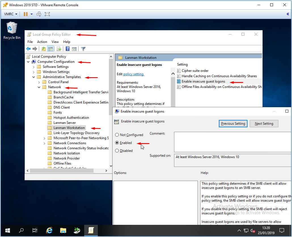The image size is (292, 237).
Task: Launch Internet Explorer from the taskbar
Action: [49, 230]
